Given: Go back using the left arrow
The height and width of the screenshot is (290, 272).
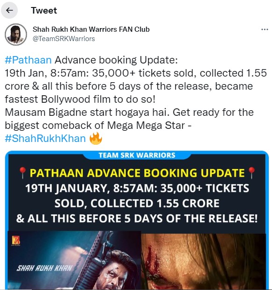Looking at the screenshot, I should coord(9,10).
